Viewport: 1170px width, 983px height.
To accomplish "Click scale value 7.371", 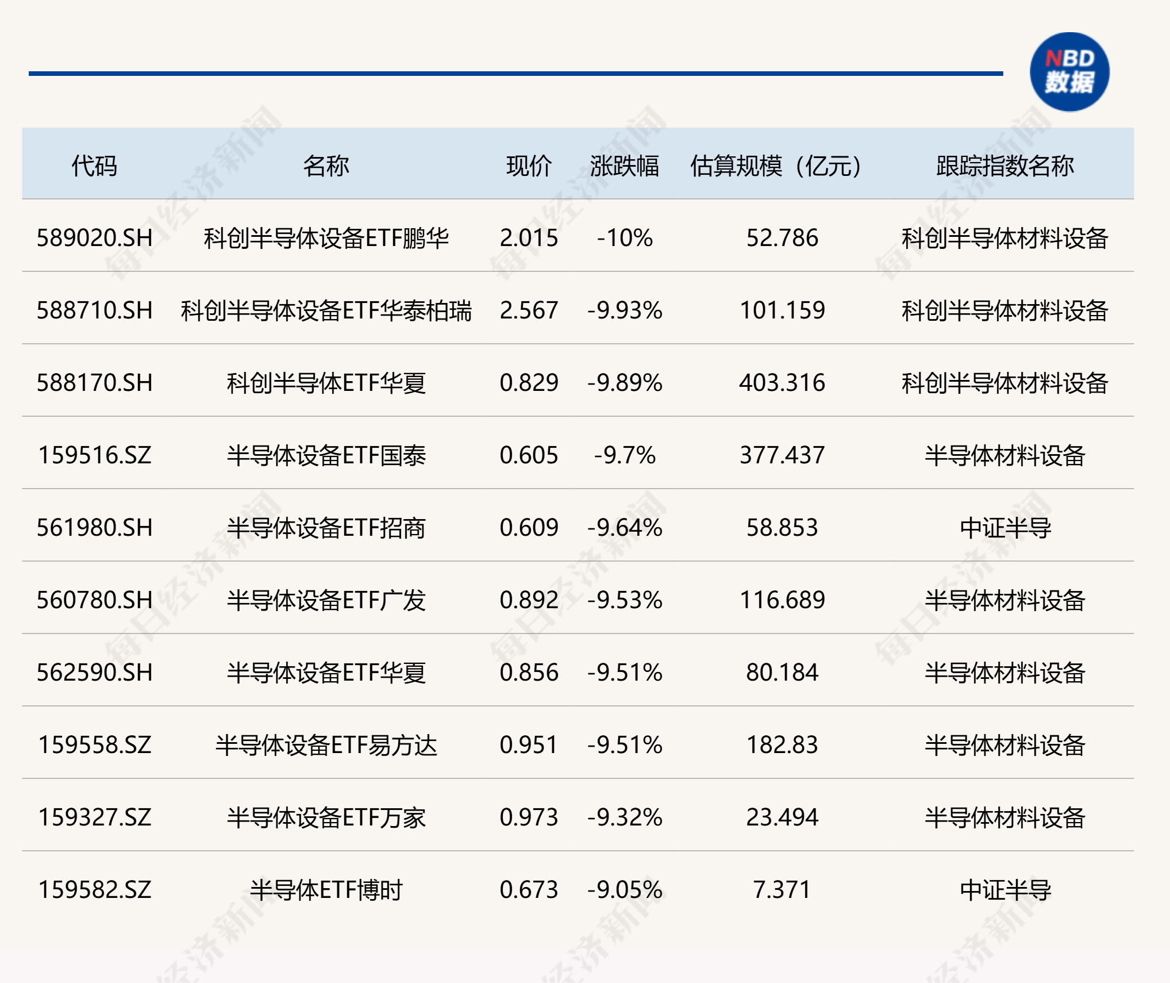I will tap(782, 890).
